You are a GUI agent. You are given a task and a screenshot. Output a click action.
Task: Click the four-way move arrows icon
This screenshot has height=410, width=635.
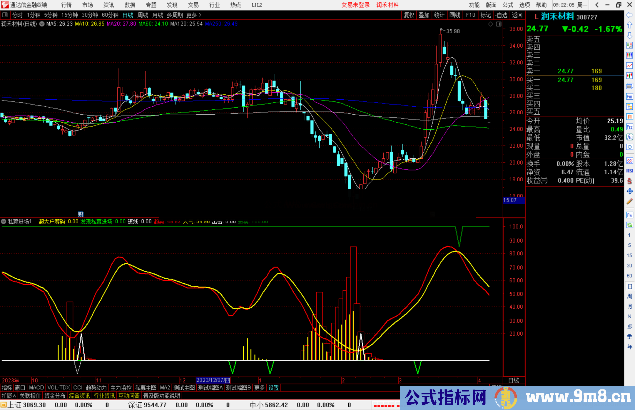[629, 191]
